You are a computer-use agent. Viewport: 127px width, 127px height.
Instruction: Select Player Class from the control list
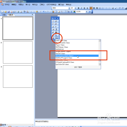click(x=60, y=45)
